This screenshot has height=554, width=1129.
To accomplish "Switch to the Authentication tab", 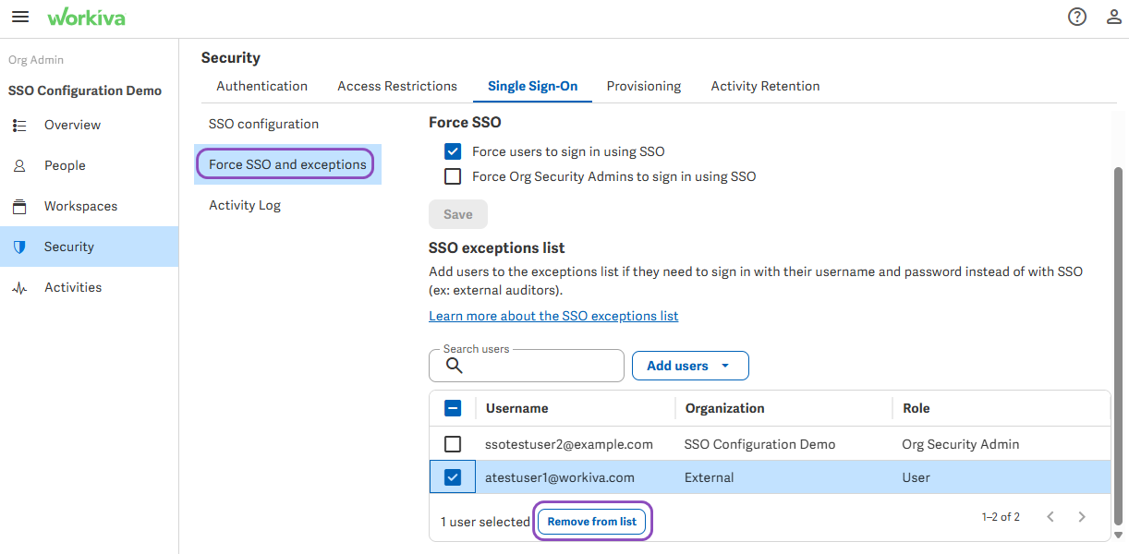I will tap(261, 86).
